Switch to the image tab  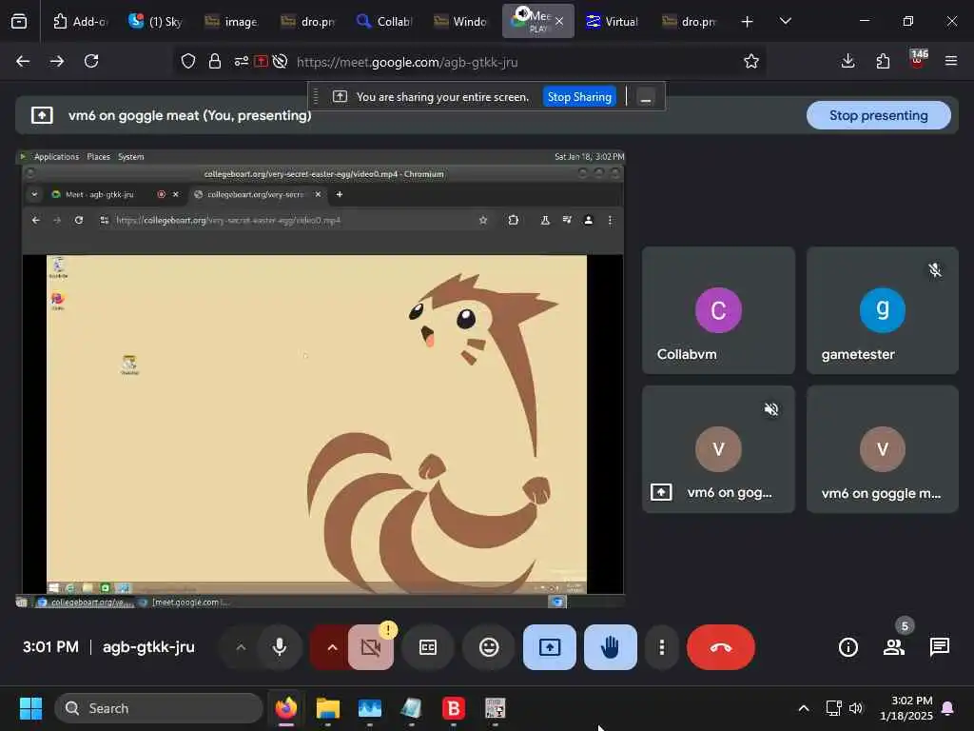[x=232, y=21]
